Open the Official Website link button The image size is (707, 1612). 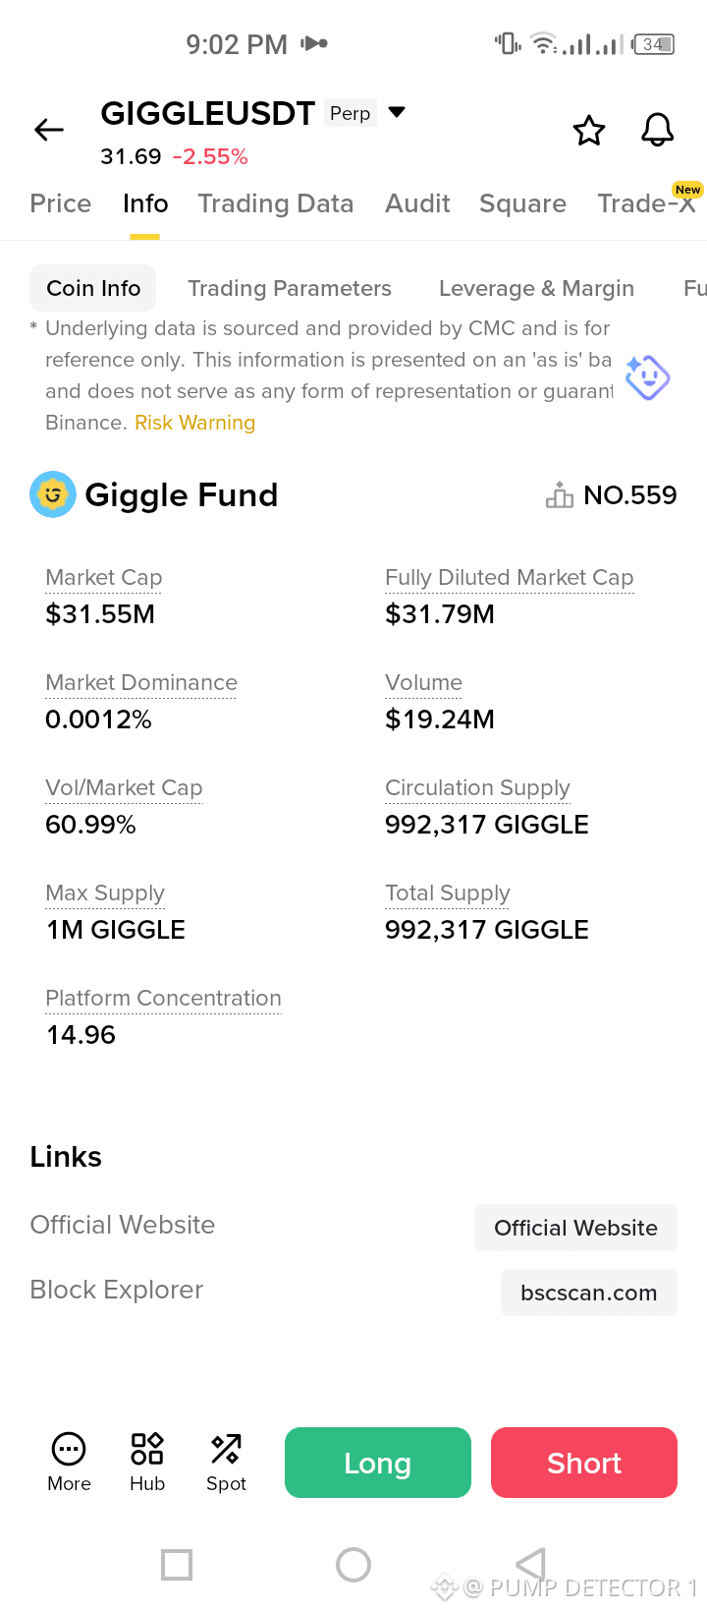click(x=575, y=1228)
